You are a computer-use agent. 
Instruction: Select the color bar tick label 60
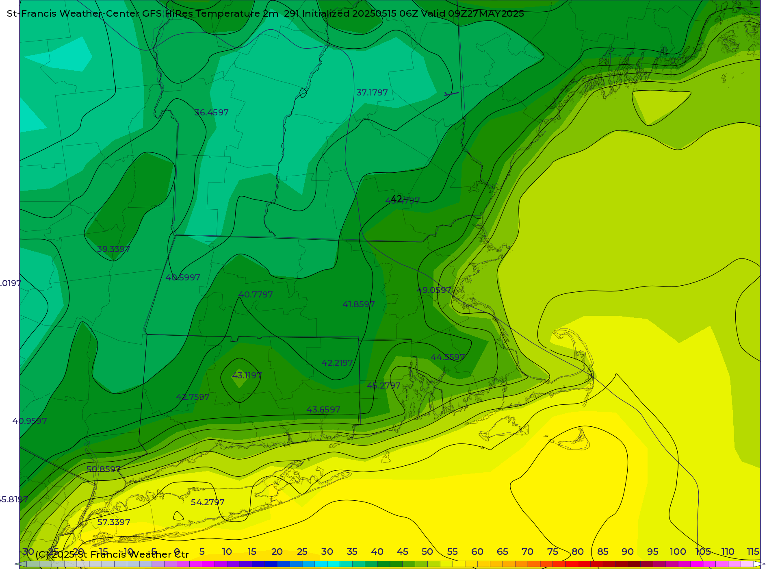(477, 552)
